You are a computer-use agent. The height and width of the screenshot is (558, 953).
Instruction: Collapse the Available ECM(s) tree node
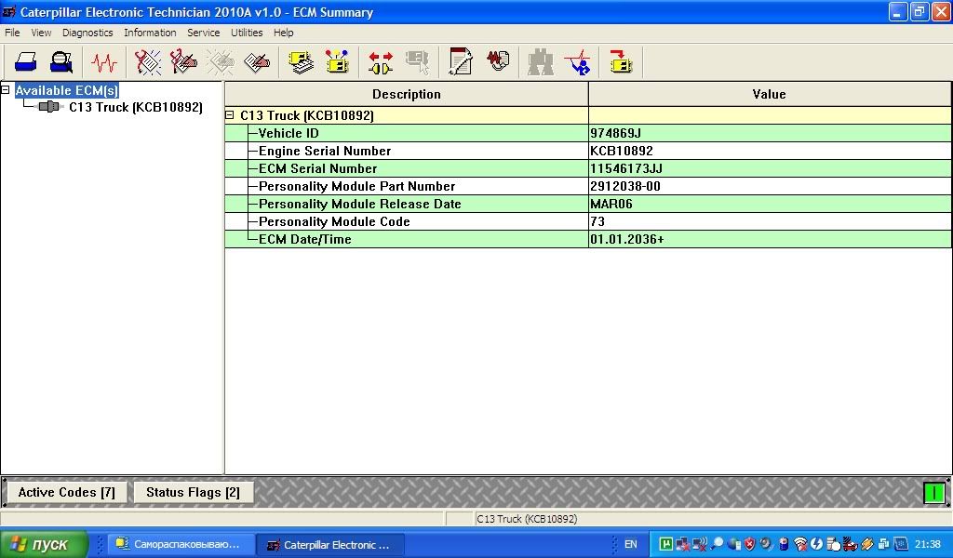pyautogui.click(x=6, y=90)
